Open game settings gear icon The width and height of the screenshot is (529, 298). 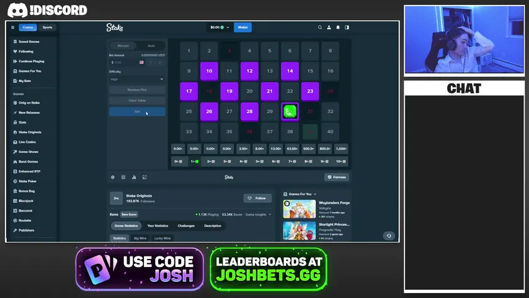(x=113, y=177)
